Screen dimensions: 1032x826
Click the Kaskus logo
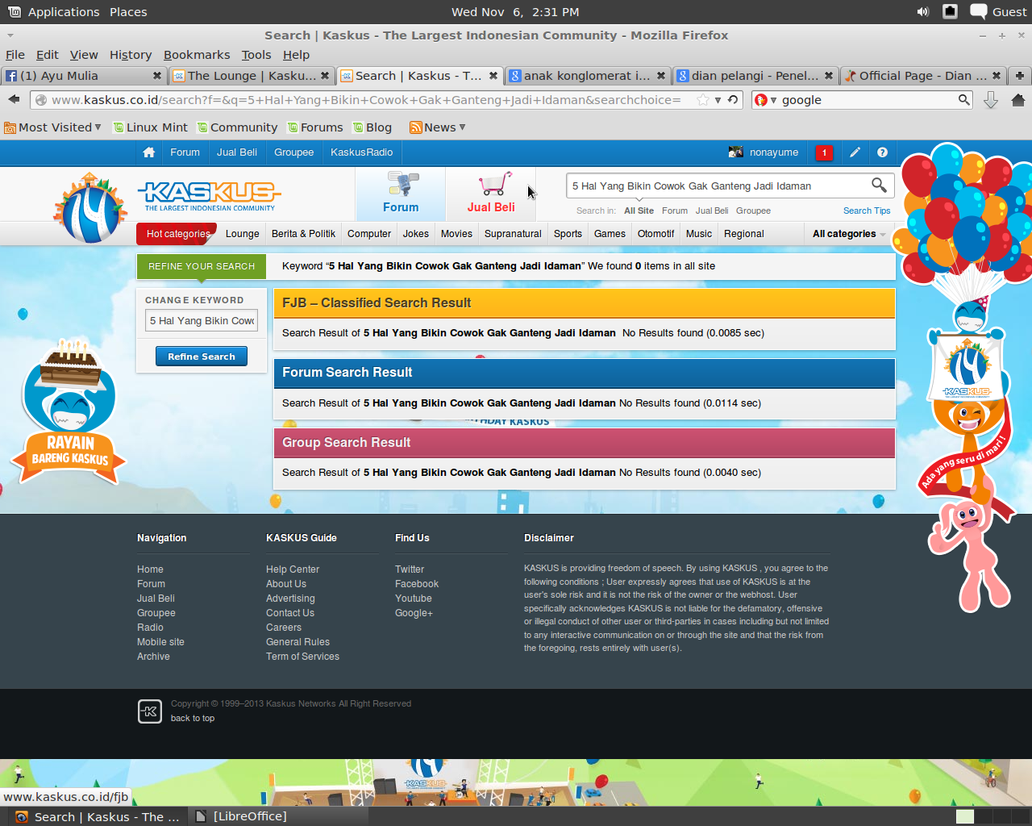click(x=209, y=196)
